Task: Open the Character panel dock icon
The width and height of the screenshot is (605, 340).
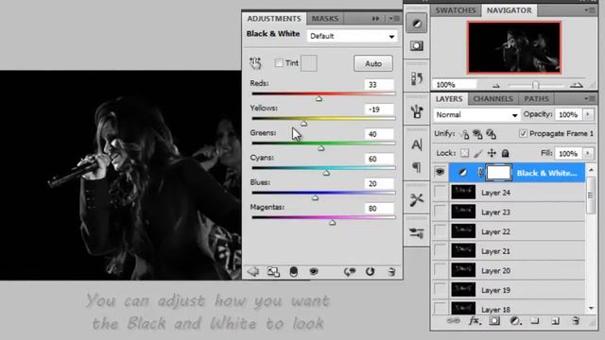Action: point(417,144)
